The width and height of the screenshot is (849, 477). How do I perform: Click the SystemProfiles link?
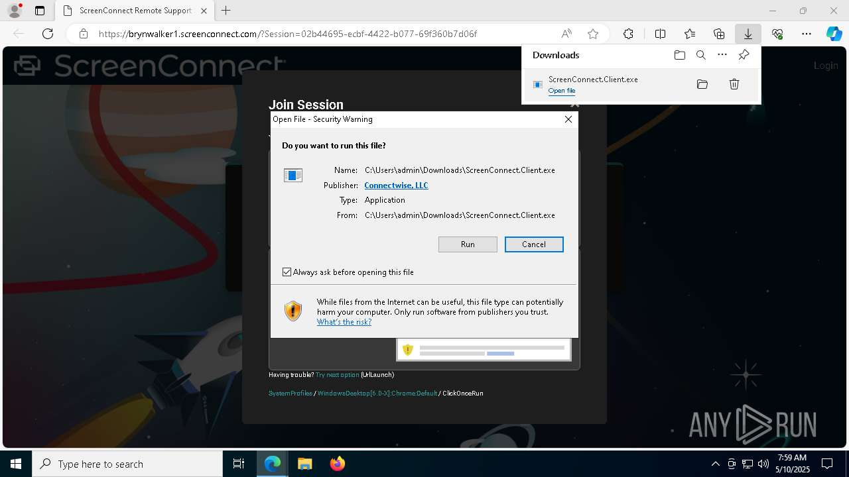click(291, 394)
